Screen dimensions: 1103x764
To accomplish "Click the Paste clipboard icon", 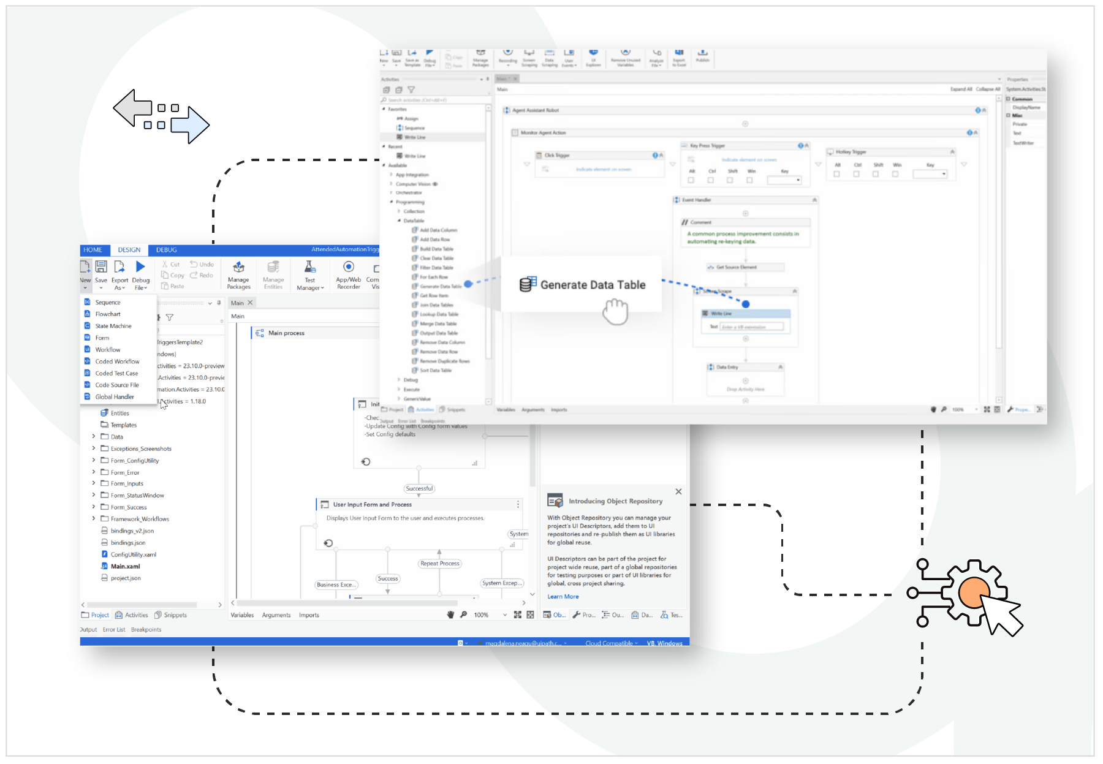I will pos(165,286).
